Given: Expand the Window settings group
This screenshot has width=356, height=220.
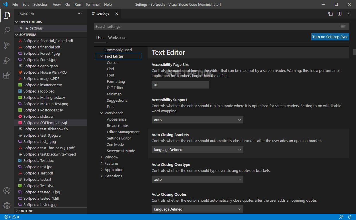Looking at the screenshot, I should pos(101,157).
